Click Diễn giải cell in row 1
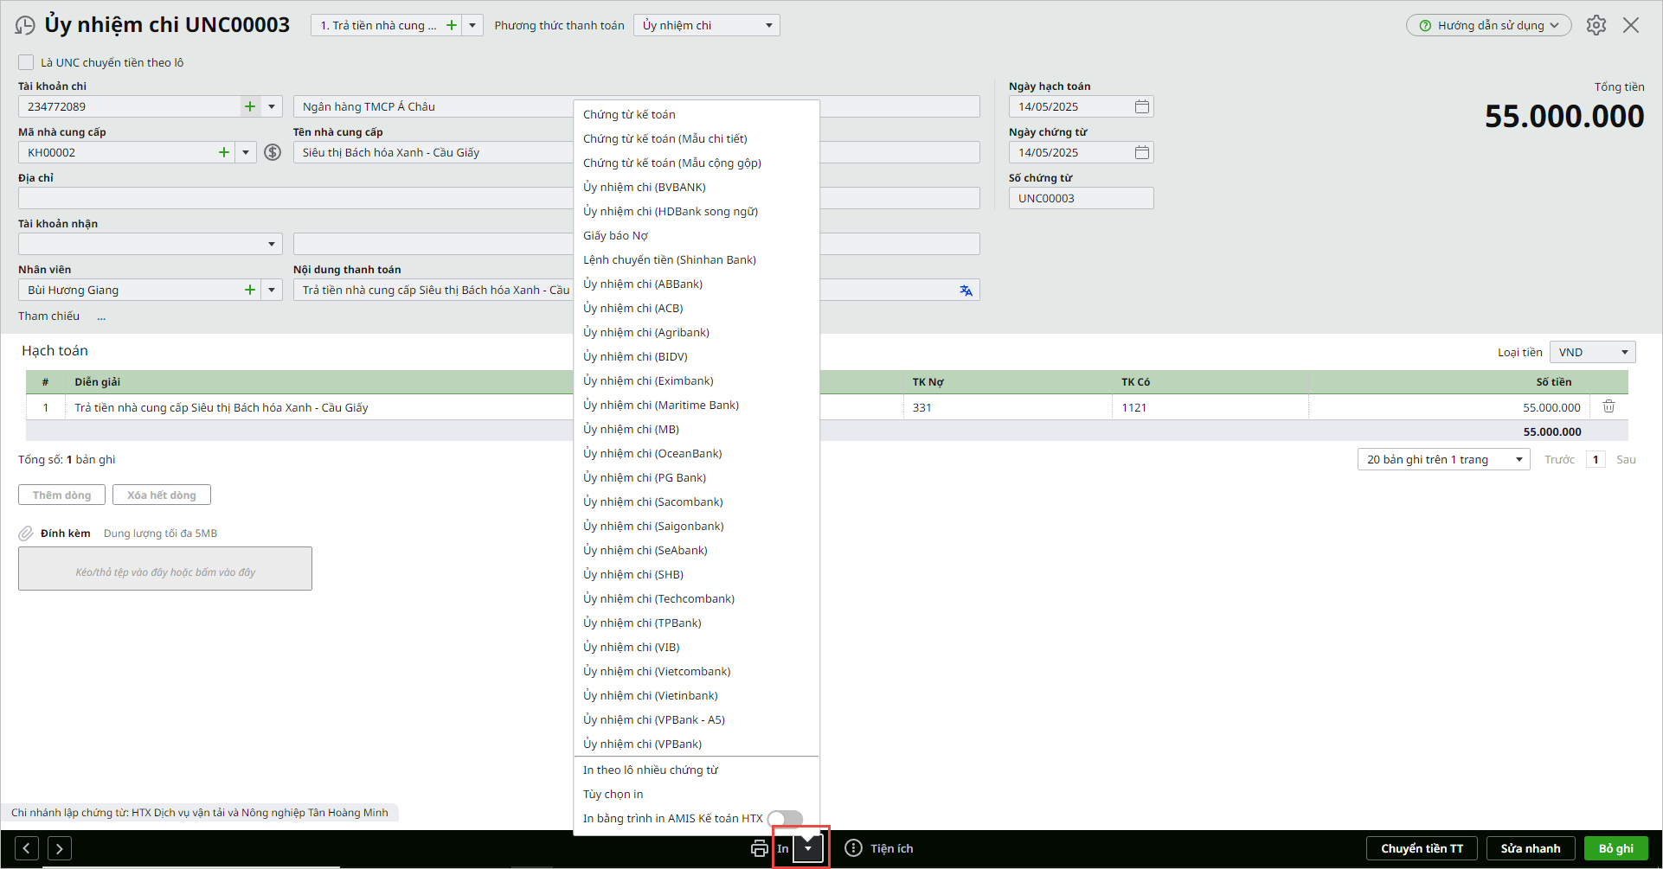This screenshot has height=869, width=1663. [x=319, y=407]
